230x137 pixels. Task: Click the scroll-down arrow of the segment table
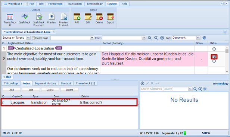227,72
